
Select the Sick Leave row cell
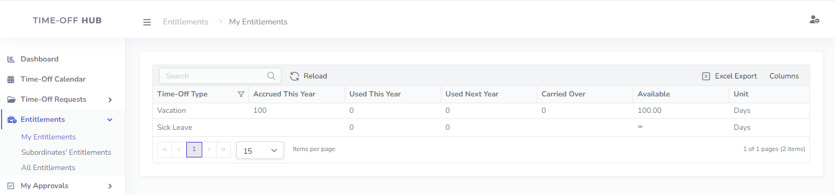tap(201, 128)
